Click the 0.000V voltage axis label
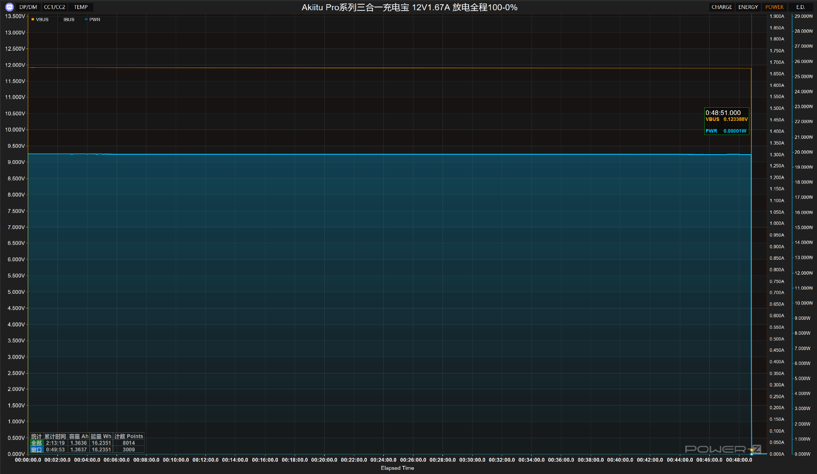Viewport: 817px width, 474px height. click(16, 454)
